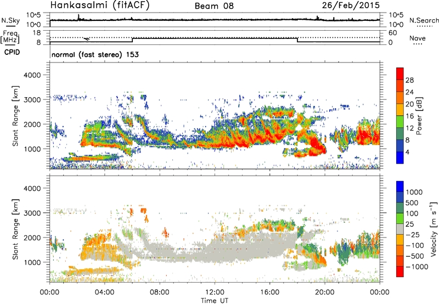The width and height of the screenshot is (439, 304).
Task: Click the '4000' tick on power plot axis
Action: click(32, 75)
